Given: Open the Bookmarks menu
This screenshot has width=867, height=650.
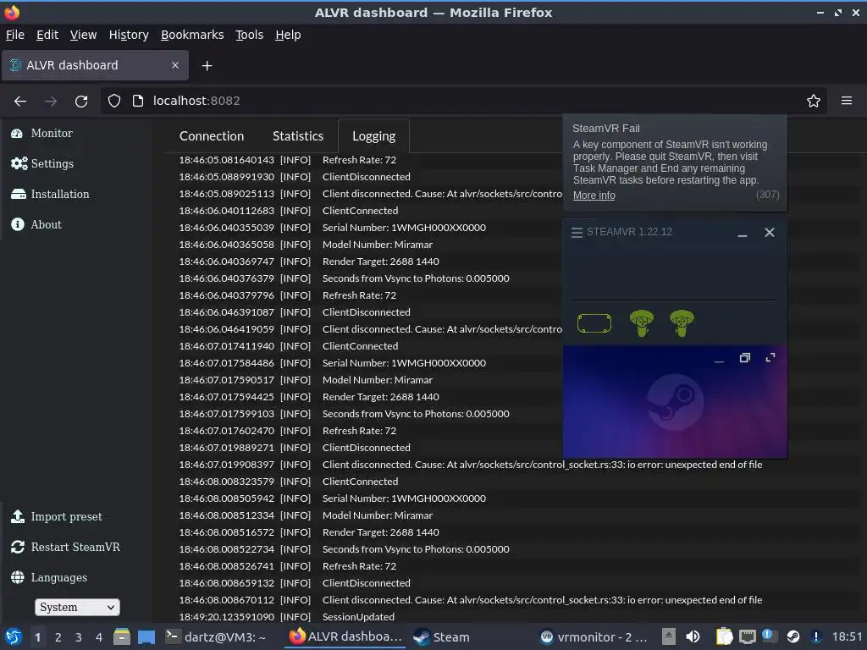Looking at the screenshot, I should click(x=192, y=35).
